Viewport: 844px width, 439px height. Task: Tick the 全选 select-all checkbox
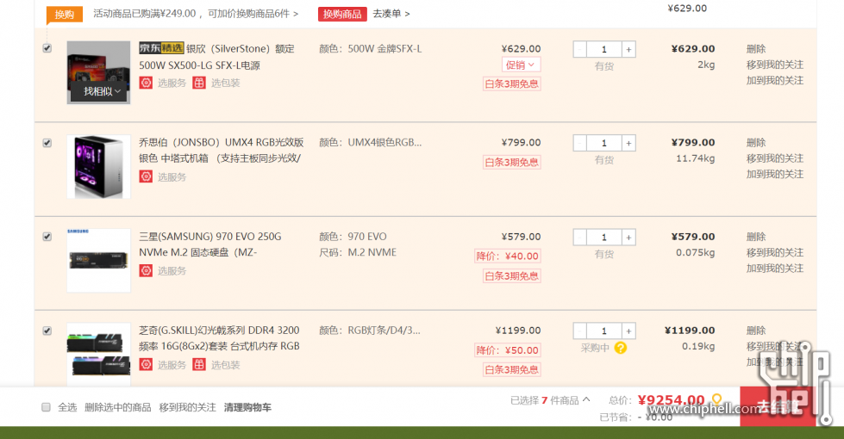click(46, 407)
